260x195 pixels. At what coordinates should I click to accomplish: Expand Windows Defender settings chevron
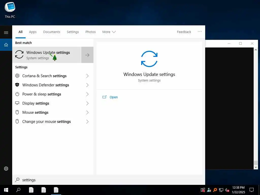87,85
